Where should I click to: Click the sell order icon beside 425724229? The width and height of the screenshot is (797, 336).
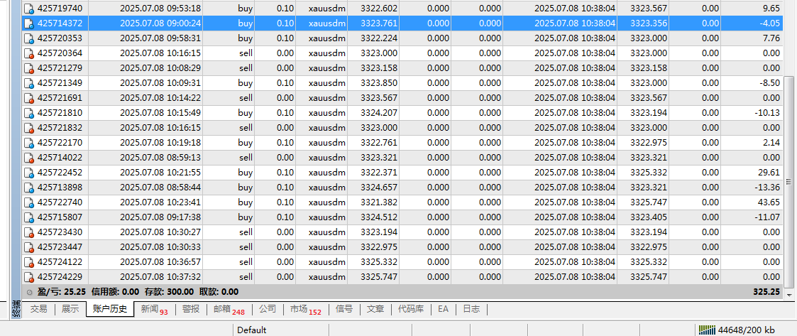coord(30,277)
